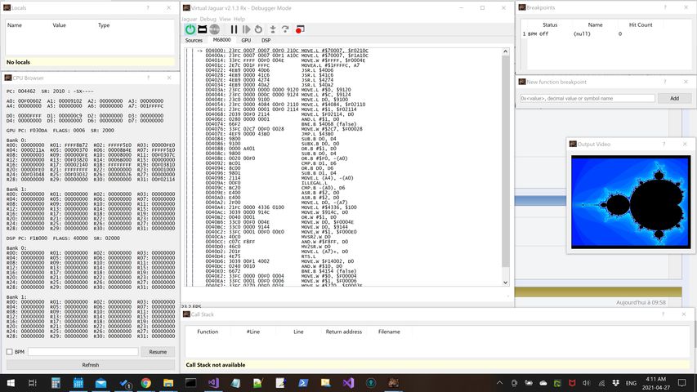The image size is (697, 392).
Task: Open the Debug menu
Action: 208,18
